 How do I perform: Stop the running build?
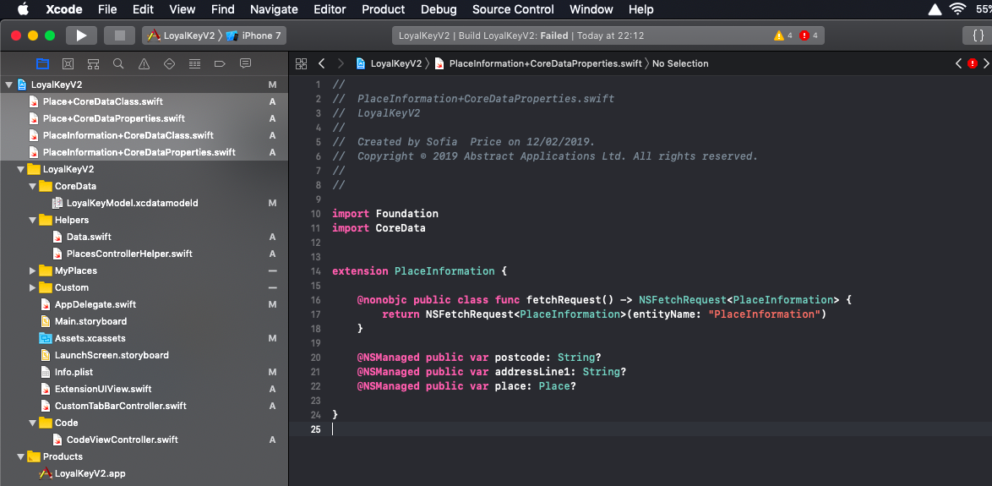pyautogui.click(x=119, y=35)
